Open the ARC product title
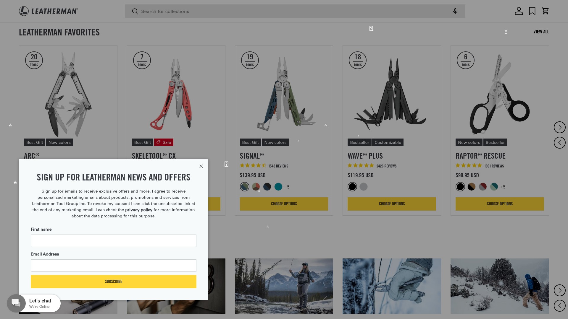 32,156
